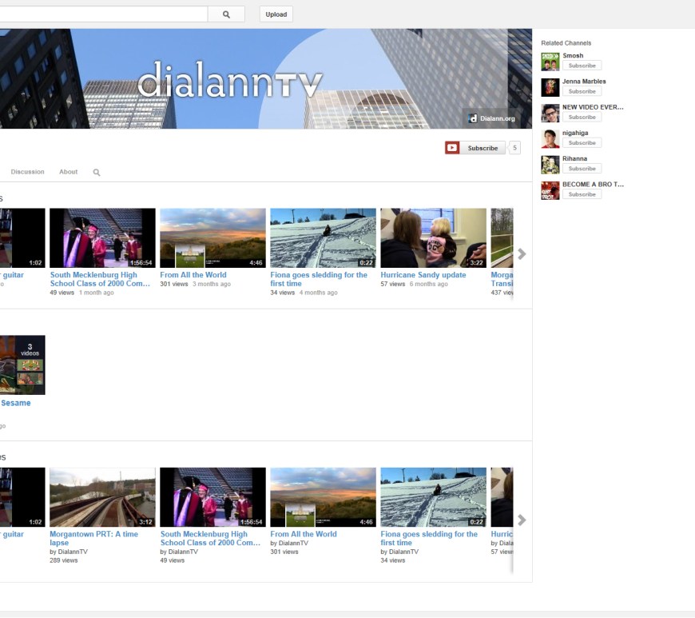Viewport: 695px width, 618px height.
Task: Select the Rihanna channel avatar
Action: click(x=550, y=165)
